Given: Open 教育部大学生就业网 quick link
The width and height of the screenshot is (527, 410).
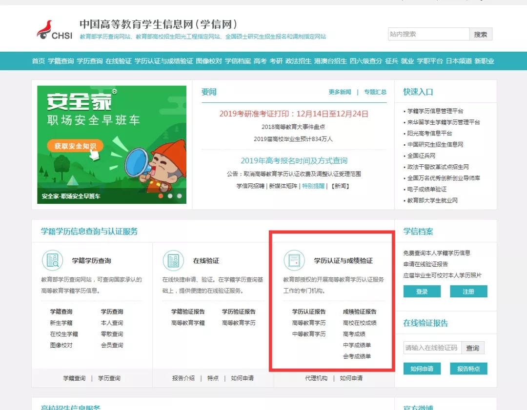Looking at the screenshot, I should pyautogui.click(x=432, y=200).
